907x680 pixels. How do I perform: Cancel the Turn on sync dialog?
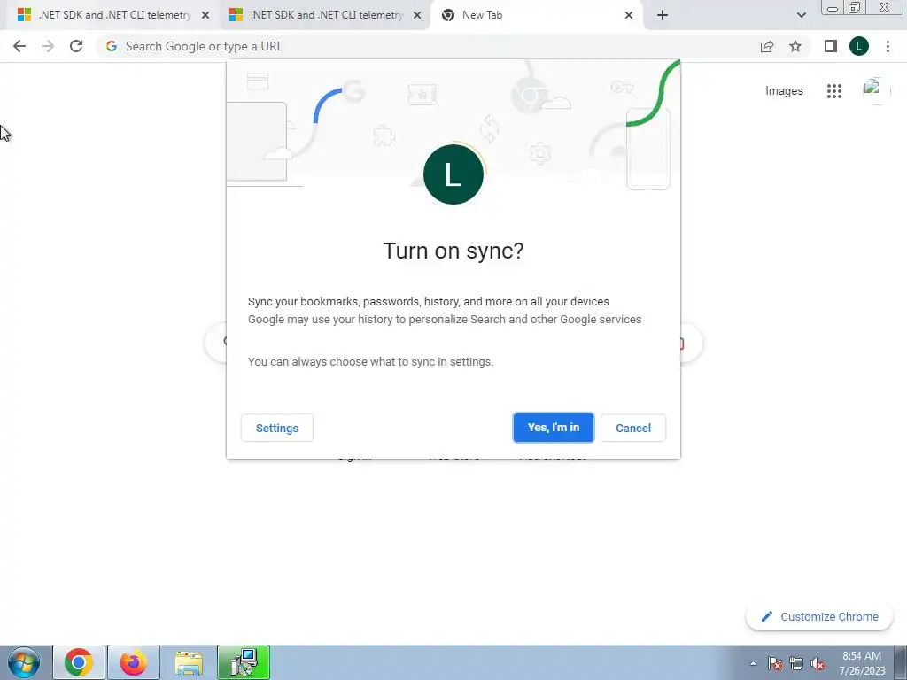tap(633, 428)
